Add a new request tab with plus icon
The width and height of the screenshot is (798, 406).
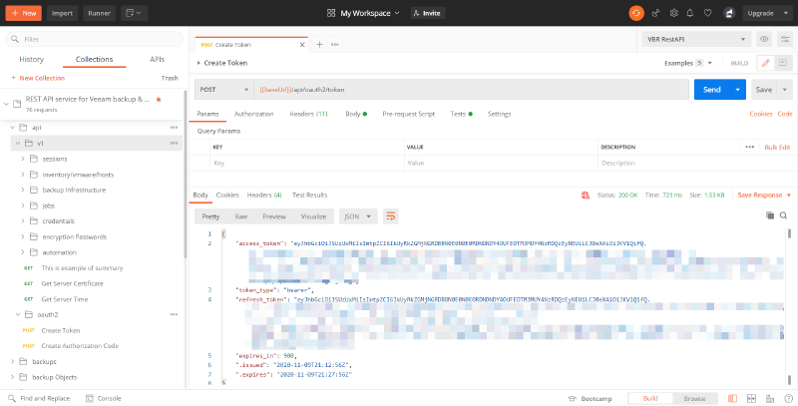319,44
